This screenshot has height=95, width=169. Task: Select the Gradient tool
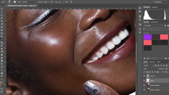tap(2, 52)
